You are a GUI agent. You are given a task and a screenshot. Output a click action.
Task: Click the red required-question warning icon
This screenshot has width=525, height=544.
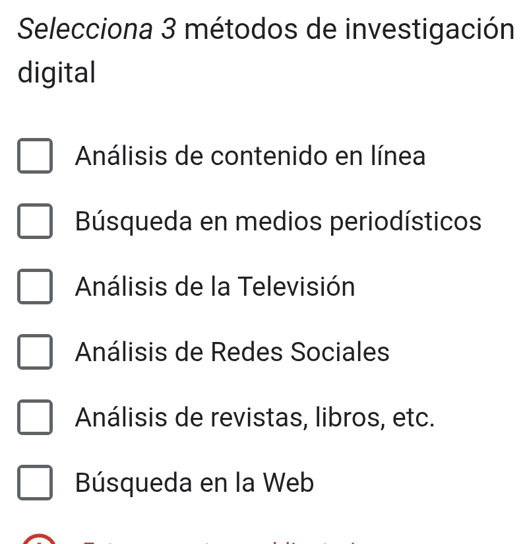click(x=40, y=540)
